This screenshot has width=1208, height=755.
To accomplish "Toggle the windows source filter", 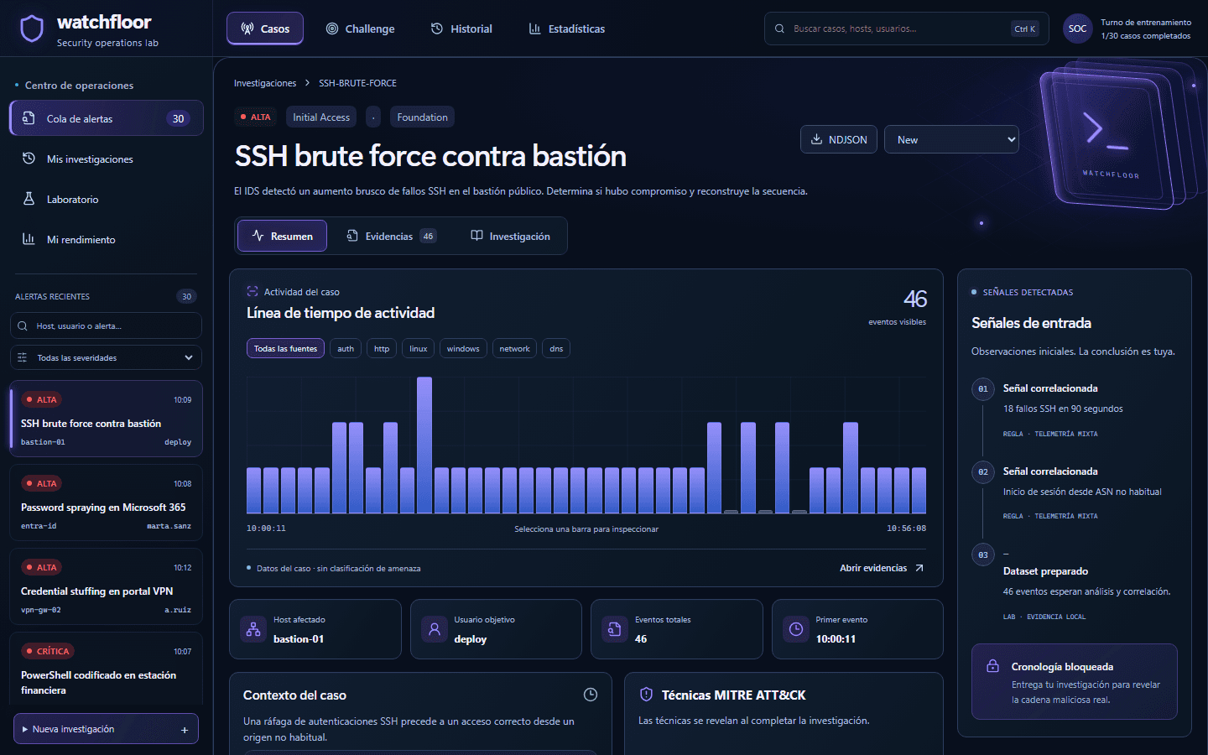I will [463, 348].
